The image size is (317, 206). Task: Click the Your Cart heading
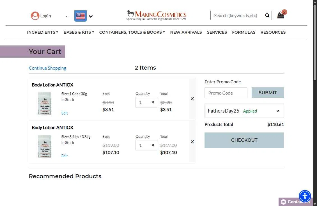(x=45, y=52)
